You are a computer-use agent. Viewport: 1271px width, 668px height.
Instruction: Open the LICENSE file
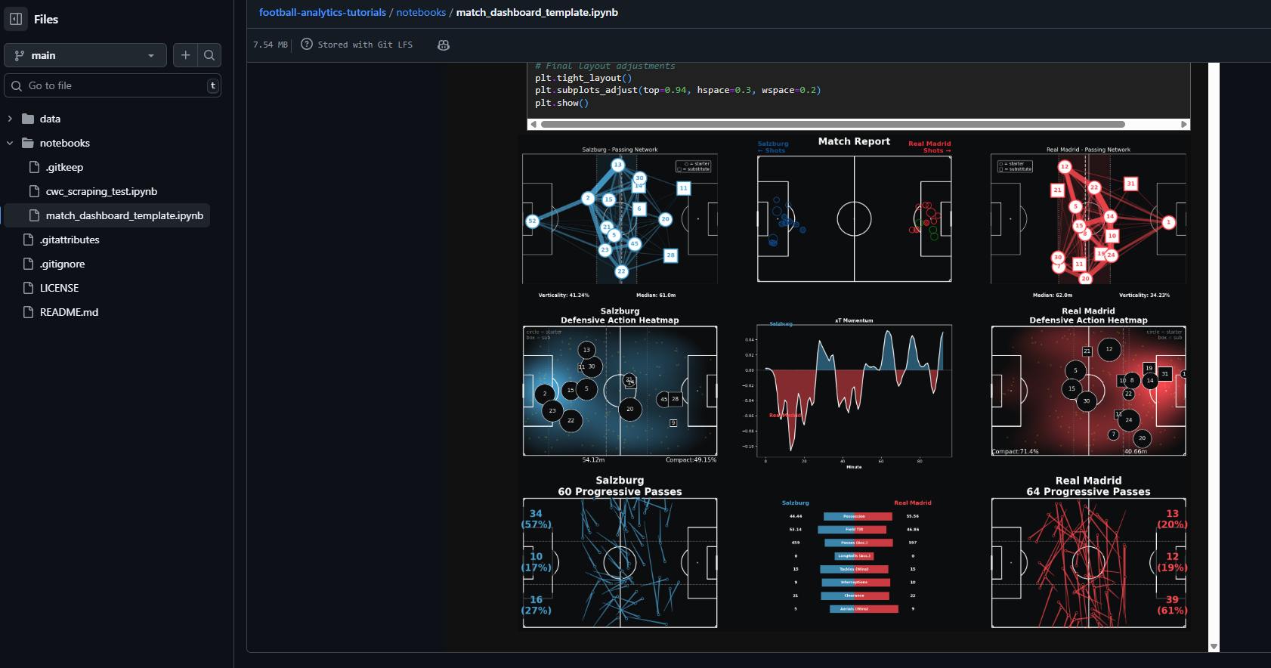point(59,288)
